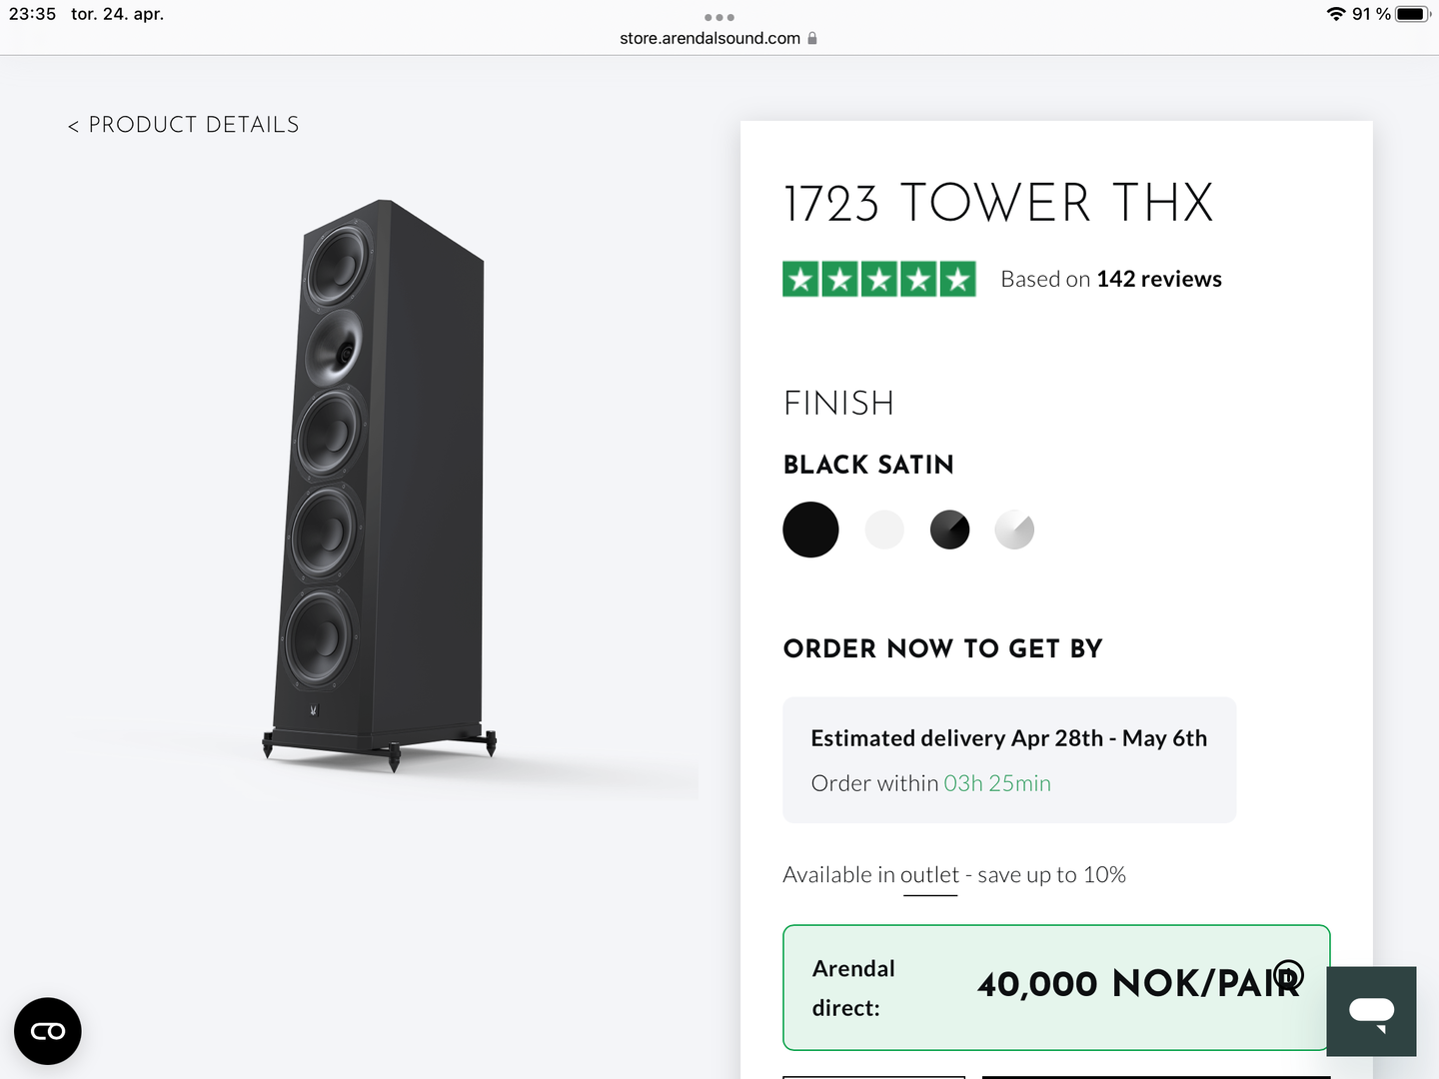
Task: Tap the 23:35 clock in status bar
Action: pyautogui.click(x=32, y=14)
